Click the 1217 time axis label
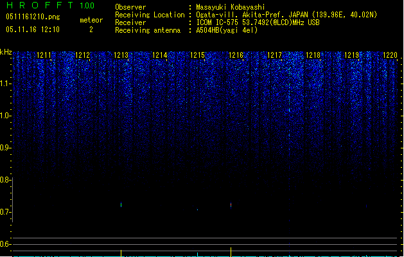Screen dimensions: 404x257 click(274, 55)
